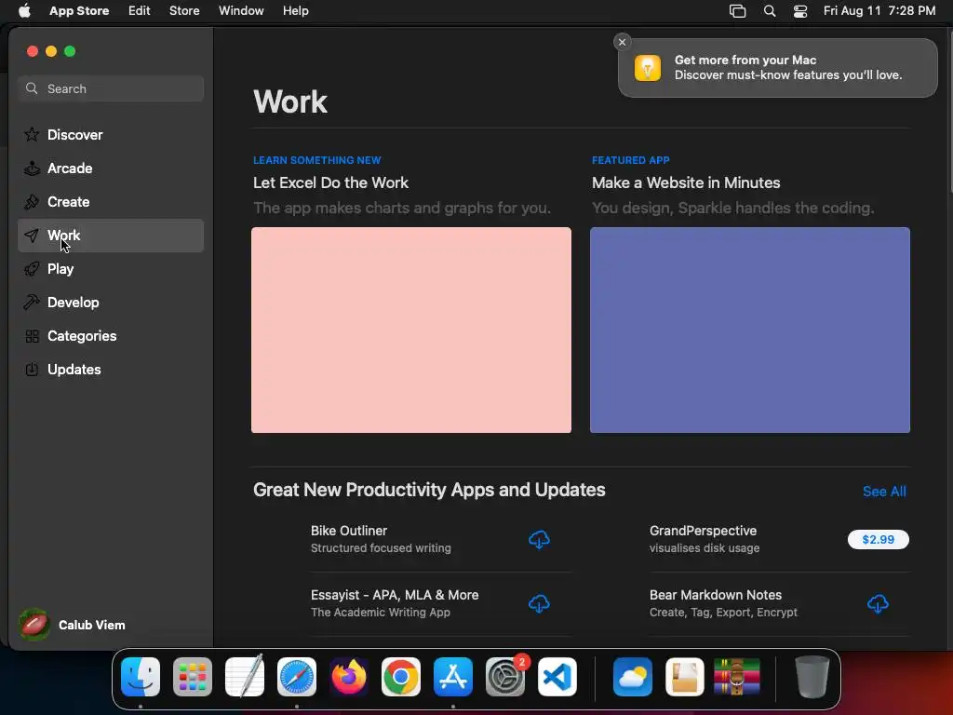Image resolution: width=953 pixels, height=715 pixels.
Task: Click the LEARN SOMETHING NEW label
Action: pyautogui.click(x=316, y=160)
